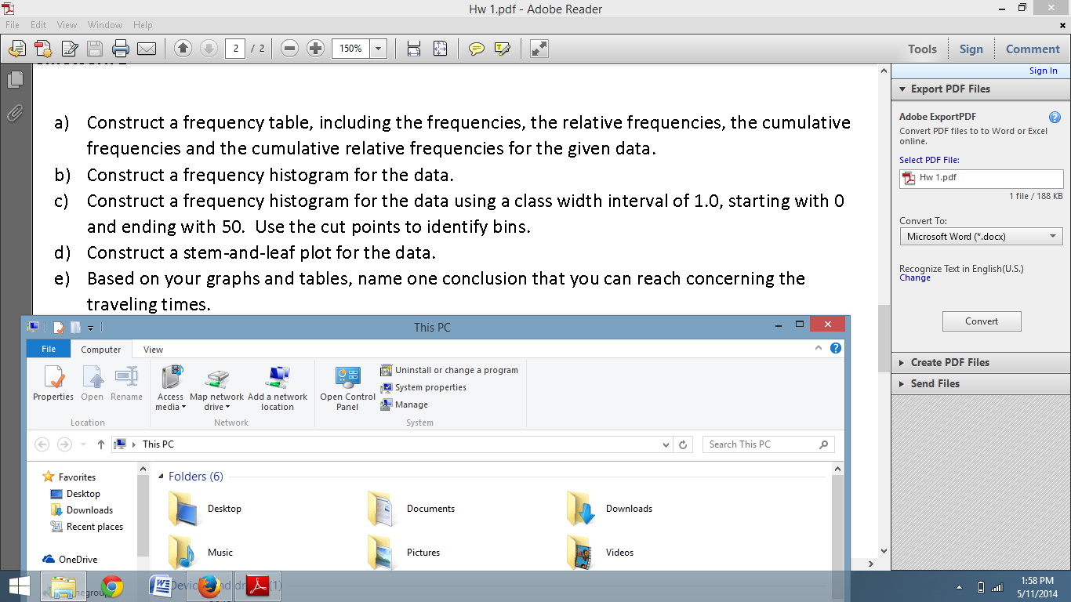Screen dimensions: 1071x602
Task: Add a sticky note comment
Action: [476, 49]
